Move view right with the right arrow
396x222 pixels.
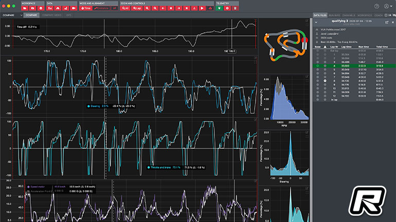[x=179, y=8]
